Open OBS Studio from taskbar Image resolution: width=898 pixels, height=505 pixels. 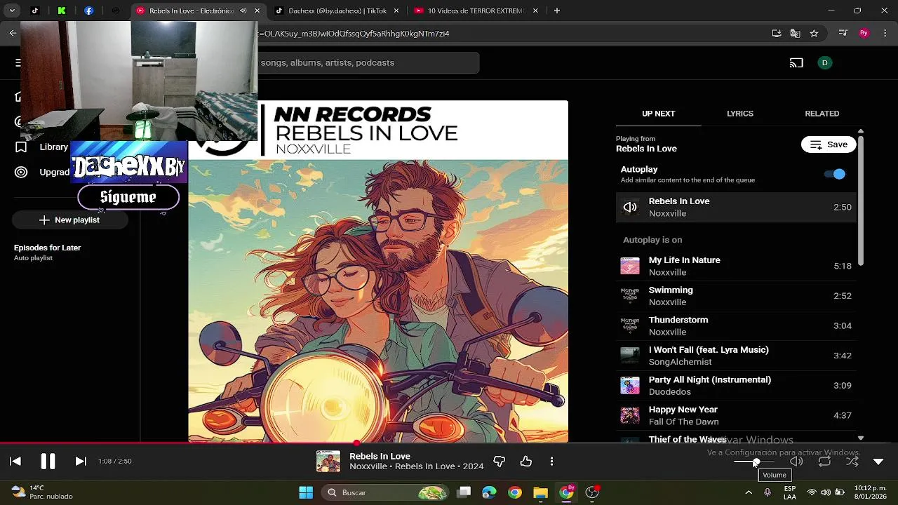(592, 492)
